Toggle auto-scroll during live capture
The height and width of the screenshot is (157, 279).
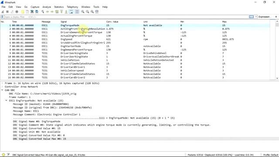(x=71, y=12)
